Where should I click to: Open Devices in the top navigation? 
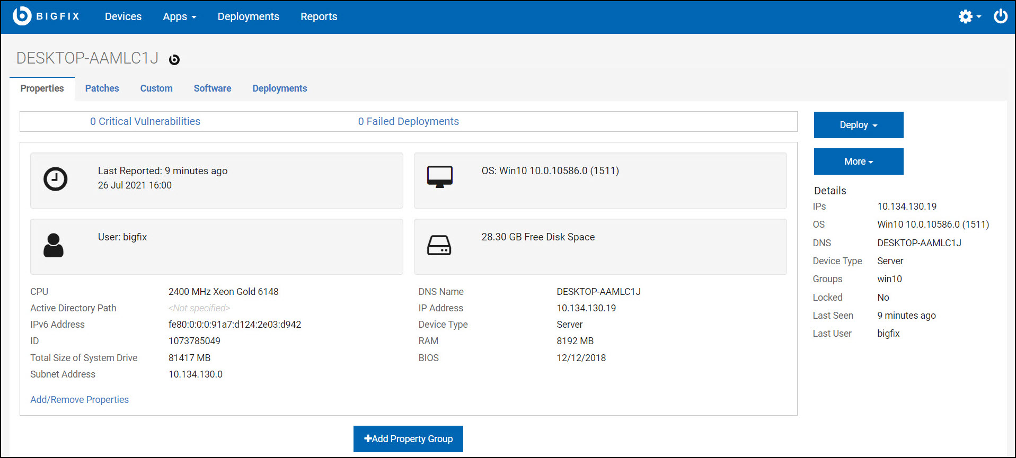click(123, 16)
